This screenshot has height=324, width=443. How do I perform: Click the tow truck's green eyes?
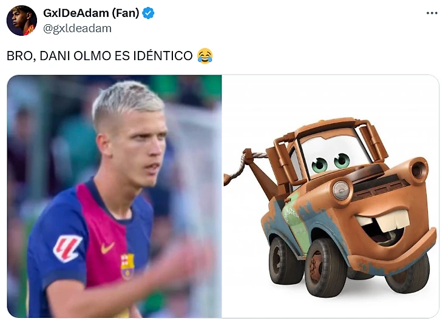pos(331,163)
